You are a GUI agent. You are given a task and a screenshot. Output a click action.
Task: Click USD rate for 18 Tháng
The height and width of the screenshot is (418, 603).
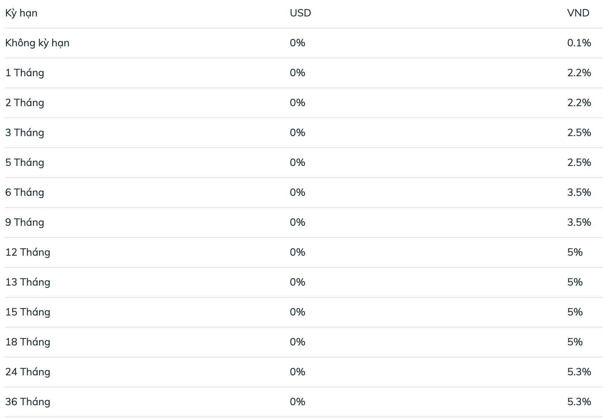pos(297,342)
